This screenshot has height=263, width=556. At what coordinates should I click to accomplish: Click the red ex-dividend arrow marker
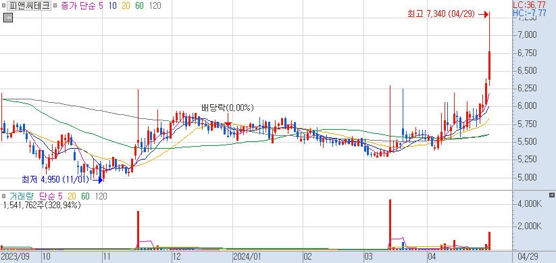[228, 120]
